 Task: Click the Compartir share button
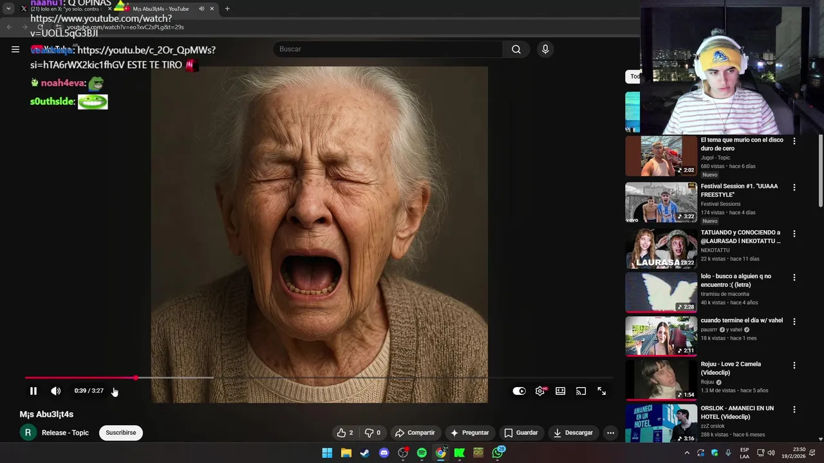(415, 433)
